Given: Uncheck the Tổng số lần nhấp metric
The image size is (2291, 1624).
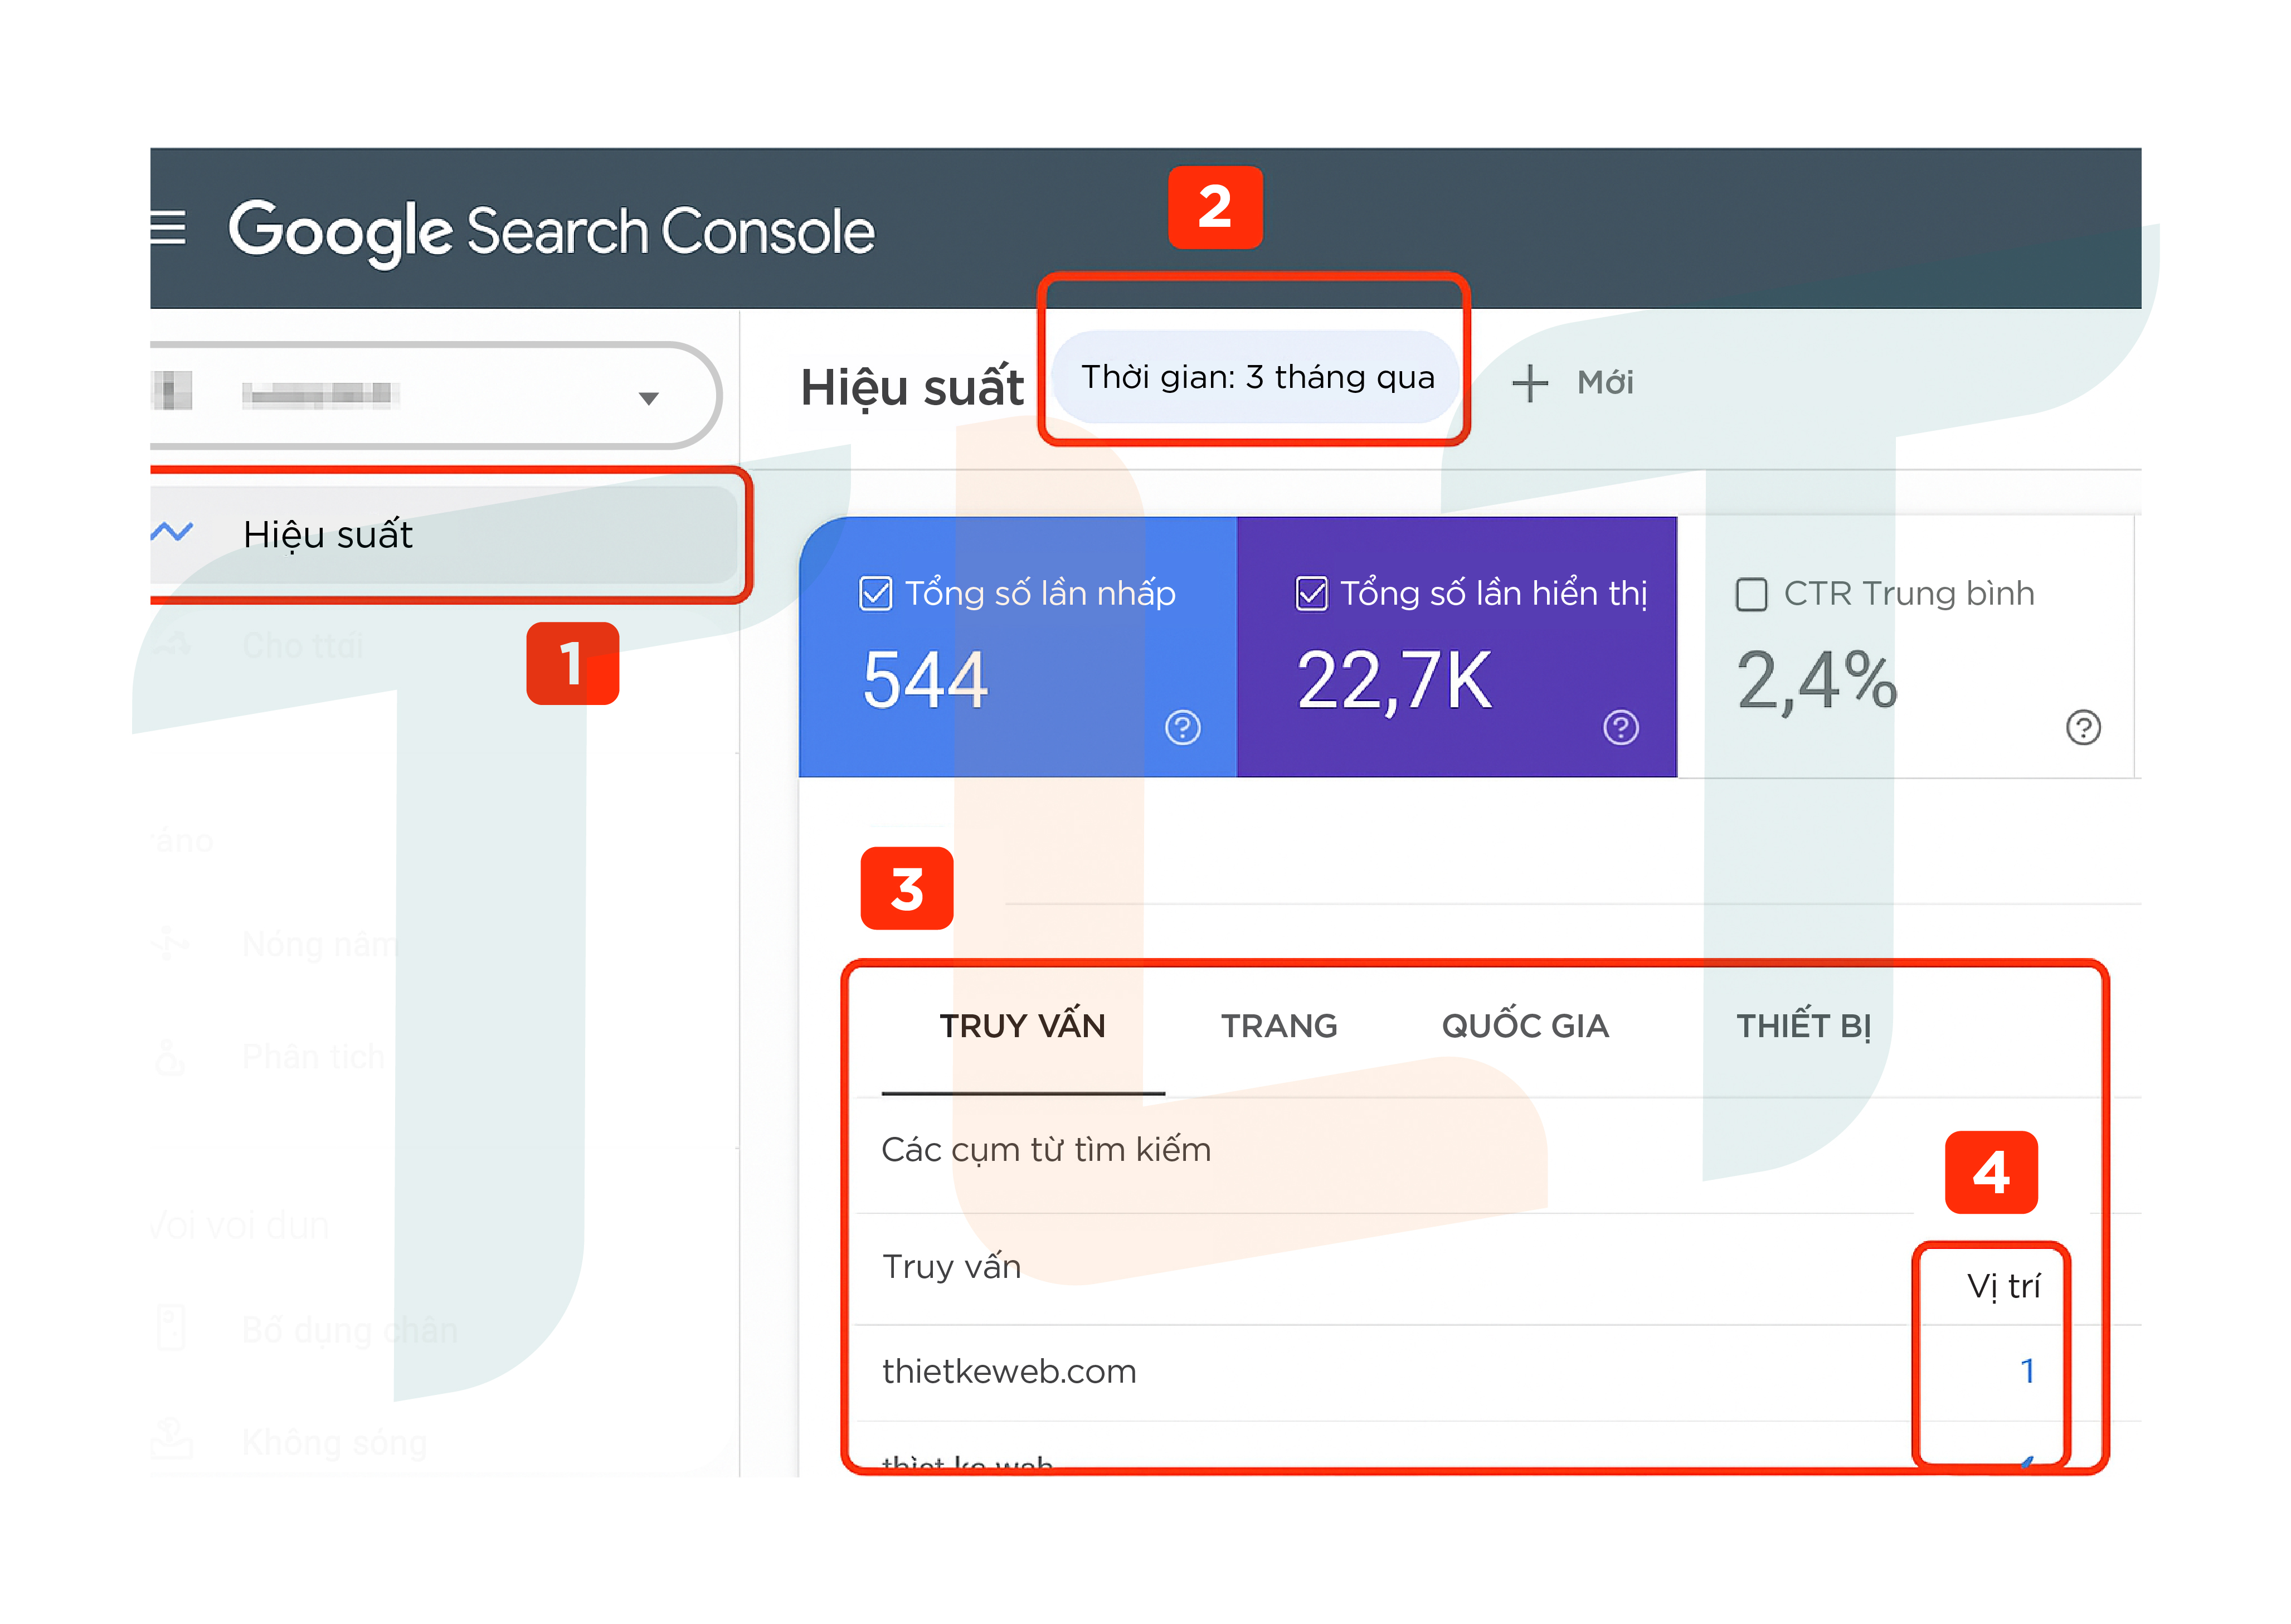Looking at the screenshot, I should [875, 593].
